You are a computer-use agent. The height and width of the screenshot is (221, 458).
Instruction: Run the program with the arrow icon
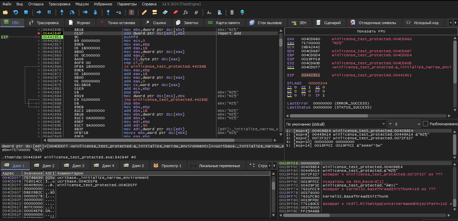39,12
